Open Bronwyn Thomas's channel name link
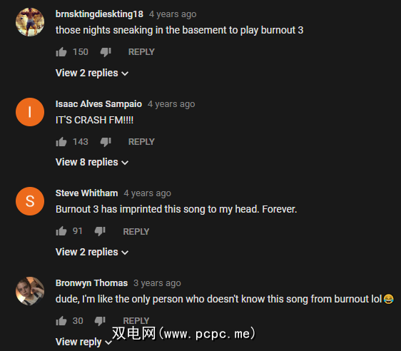 click(91, 283)
